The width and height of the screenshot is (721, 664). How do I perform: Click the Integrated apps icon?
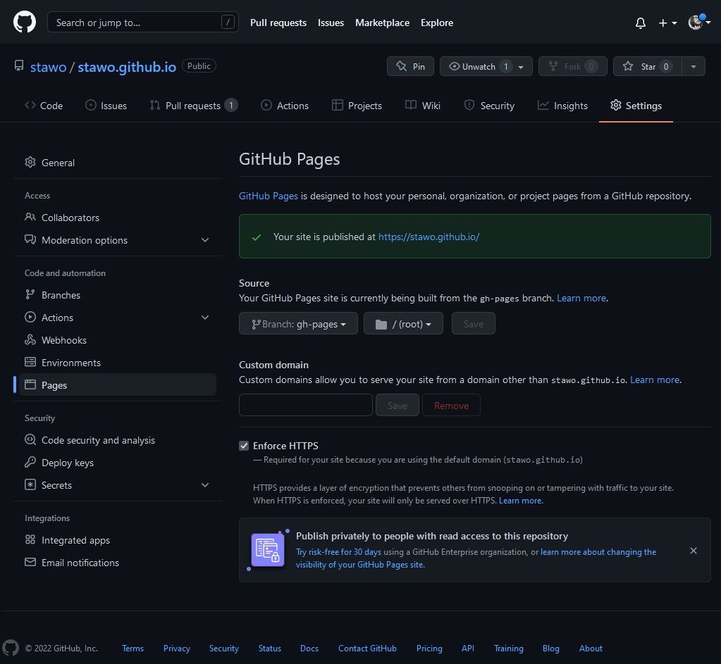click(x=30, y=540)
